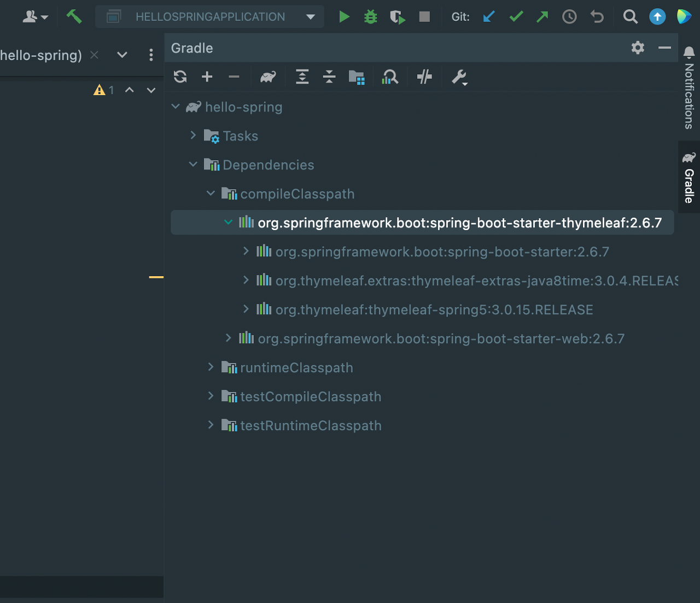Expand the testRuntimeClasspath node
700x603 pixels.
click(x=211, y=425)
